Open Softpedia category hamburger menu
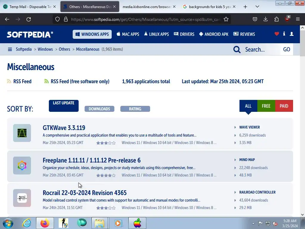The width and height of the screenshot is (305, 229). pyautogui.click(x=10, y=49)
